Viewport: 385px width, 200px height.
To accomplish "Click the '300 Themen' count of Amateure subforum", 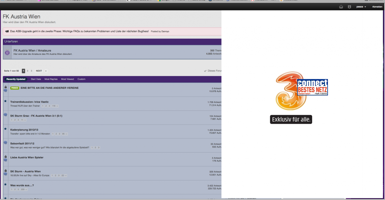I will click(x=216, y=51).
